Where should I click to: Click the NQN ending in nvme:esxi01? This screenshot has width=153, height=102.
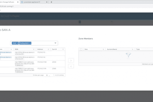[x=25, y=58]
